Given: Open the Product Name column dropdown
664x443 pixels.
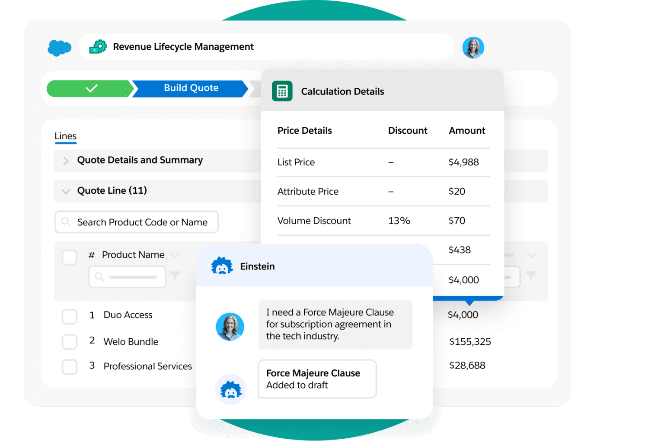Looking at the screenshot, I should click(x=176, y=255).
